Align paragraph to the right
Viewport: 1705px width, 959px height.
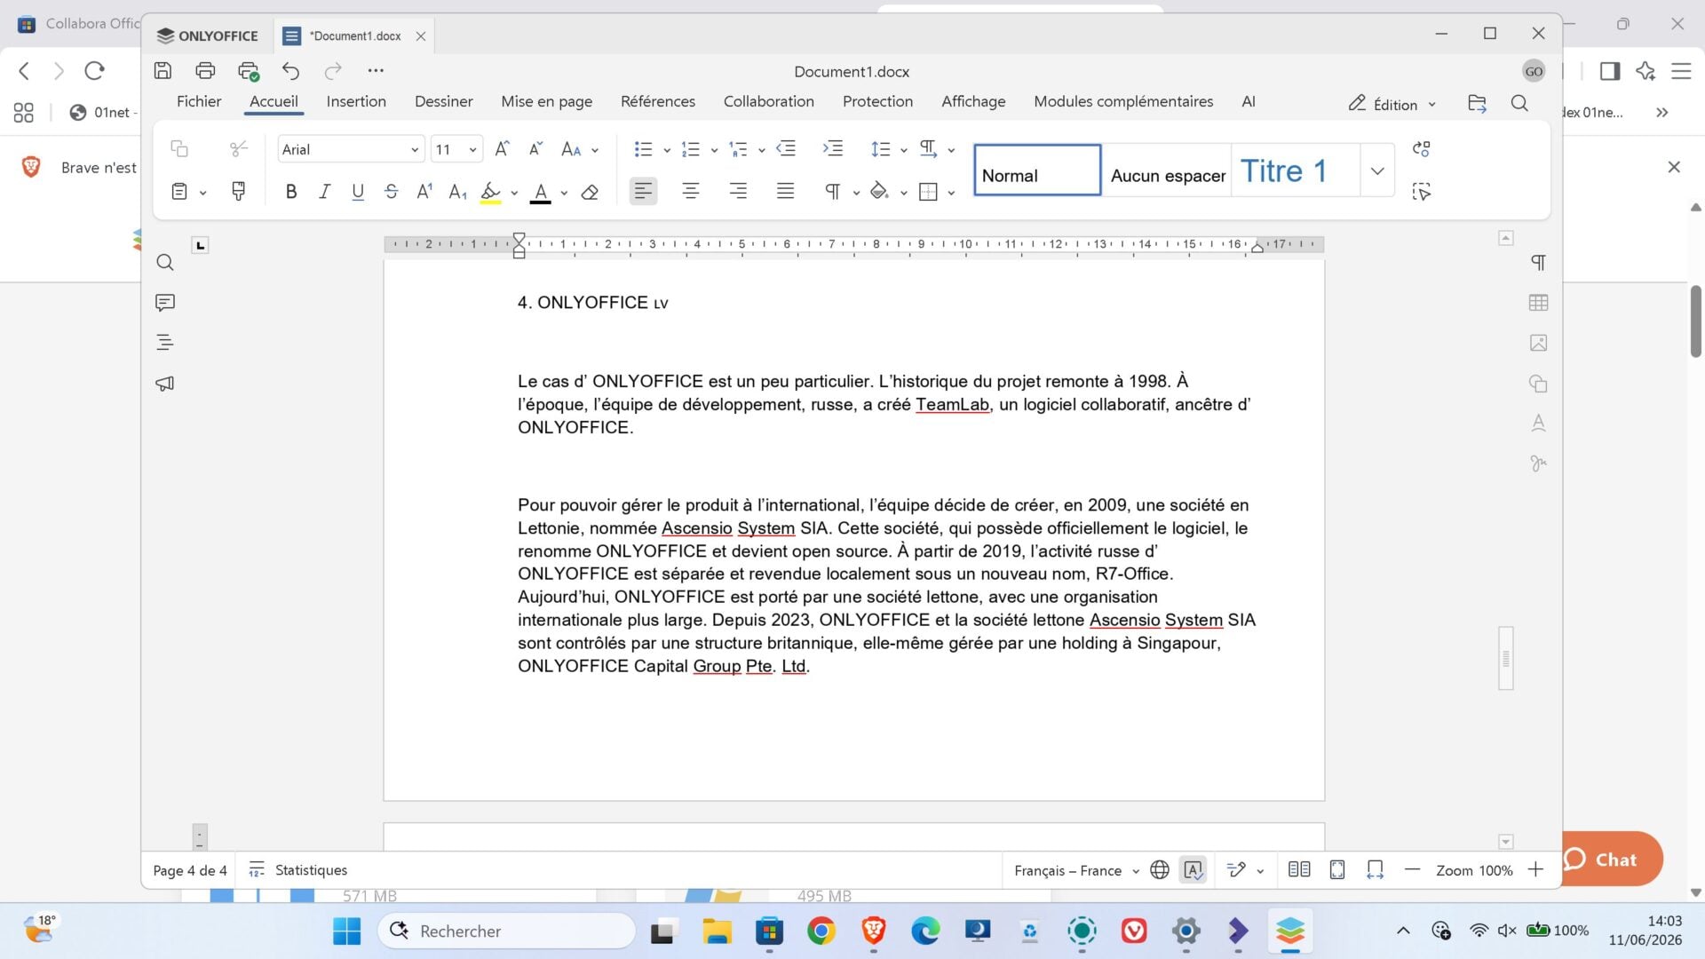[738, 191]
